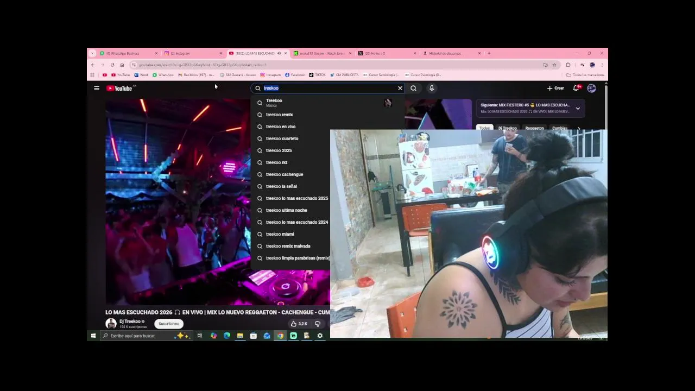
Task: Choose suggestion treekoo lo mas escuchado 2025
Action: tap(292, 198)
